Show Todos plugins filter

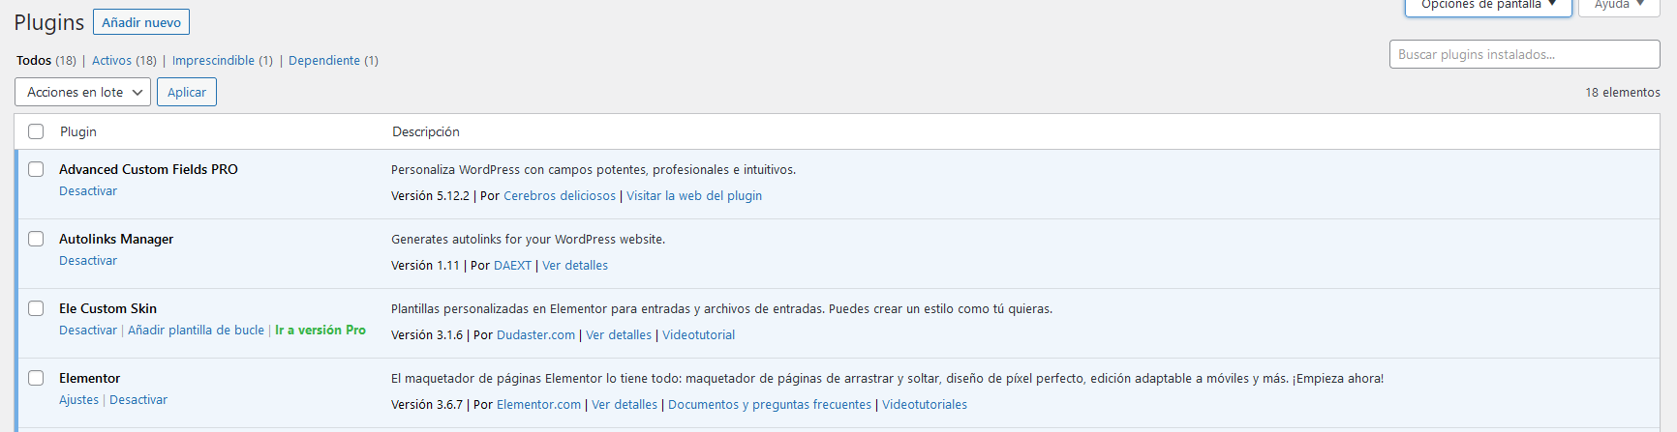pos(34,60)
